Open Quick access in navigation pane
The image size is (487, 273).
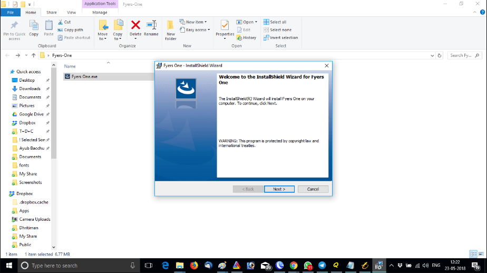pyautogui.click(x=28, y=72)
